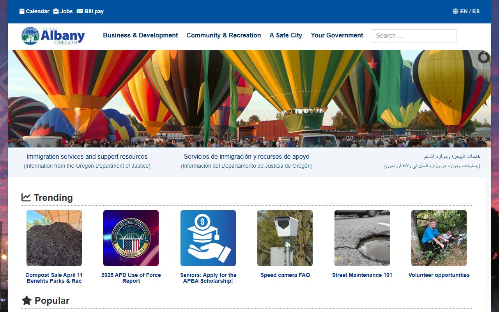Click the volunteer woman thumbnail

(x=439, y=238)
